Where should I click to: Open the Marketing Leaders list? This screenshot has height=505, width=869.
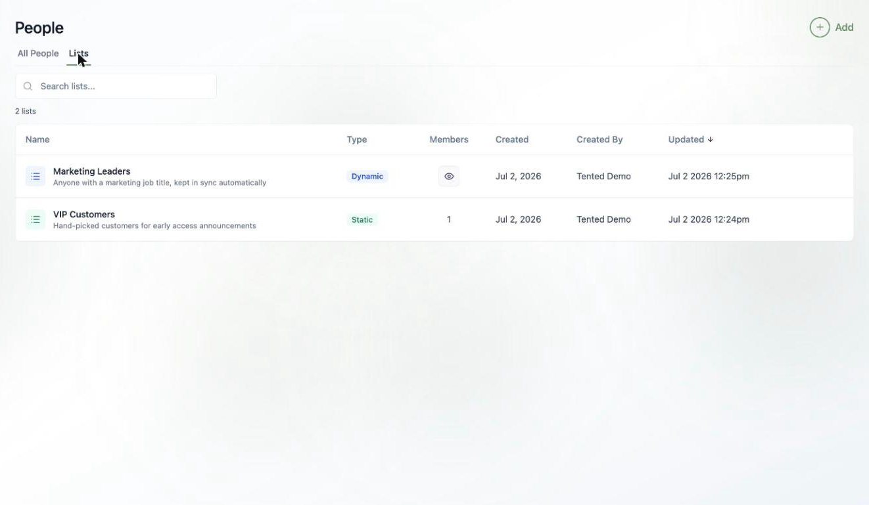pos(92,171)
